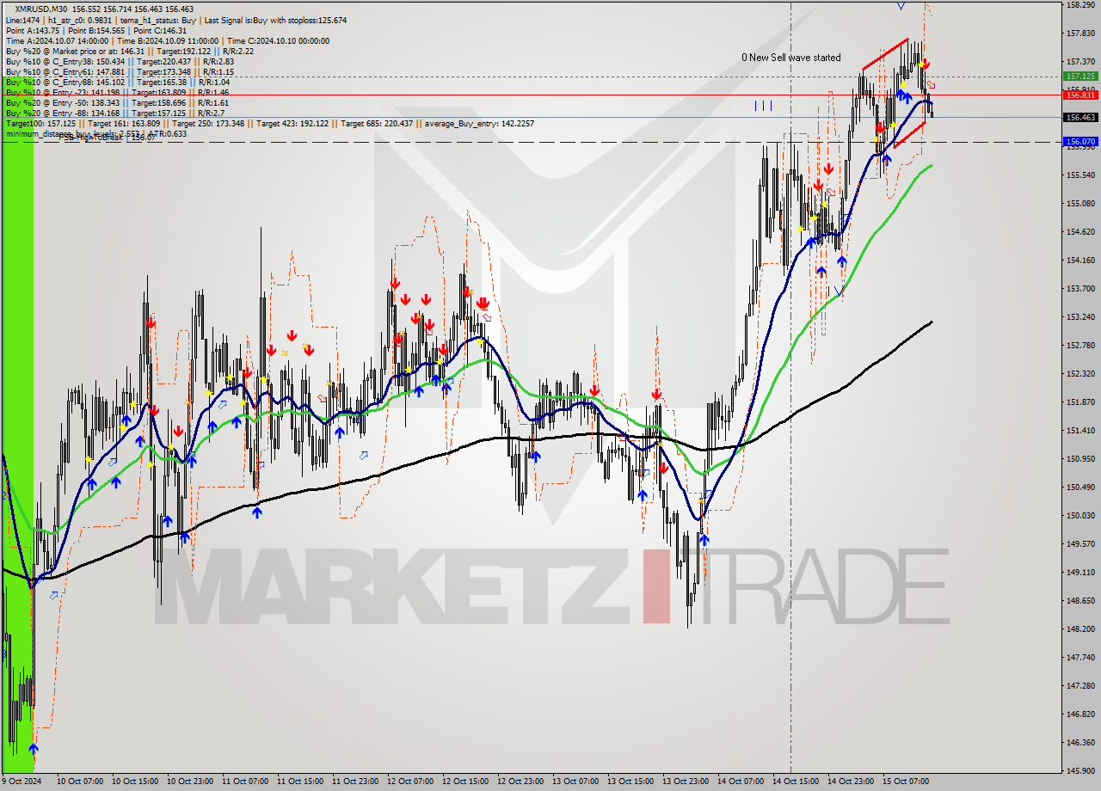Viewport: 1101px width, 791px height.
Task: Select the blue arrow beneath the 9 Oct low
Action: 34,748
